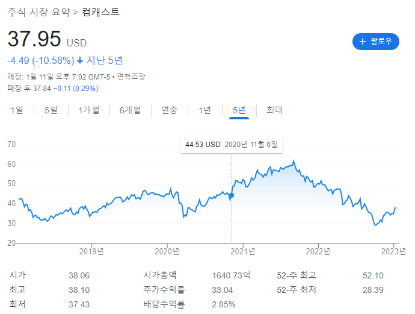Click the 배당수익률 value 2.85%
This screenshot has width=415, height=314.
click(224, 304)
